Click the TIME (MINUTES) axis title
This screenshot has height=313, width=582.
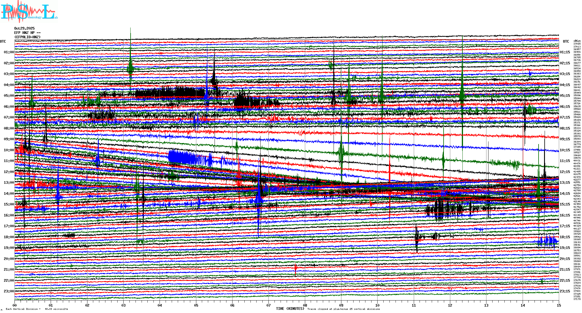[x=290, y=309]
